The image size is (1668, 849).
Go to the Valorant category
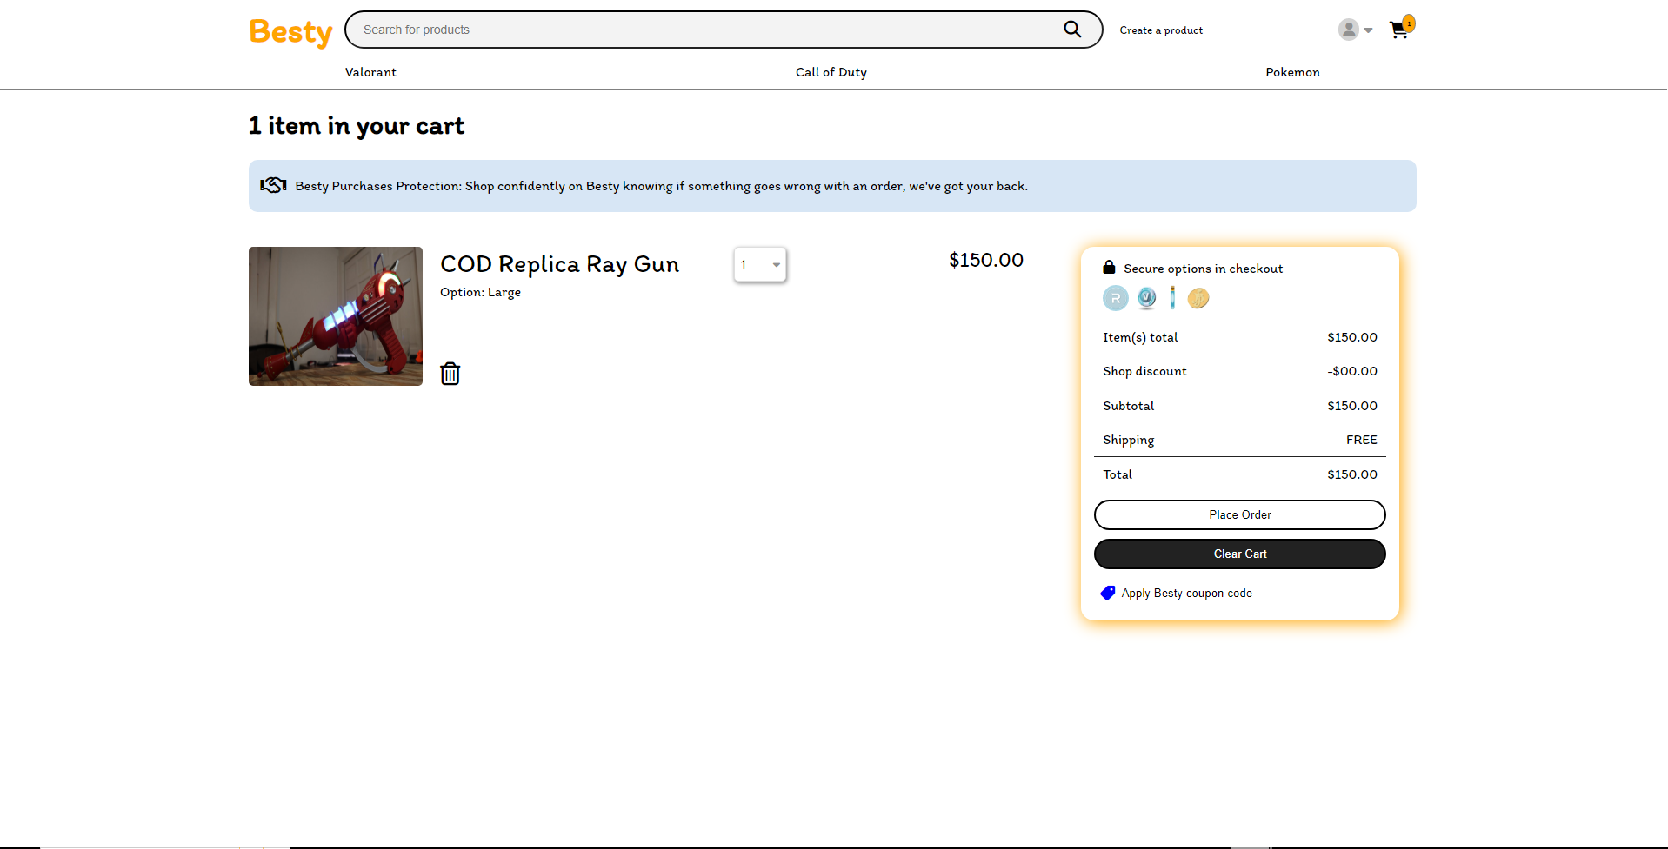(x=370, y=72)
